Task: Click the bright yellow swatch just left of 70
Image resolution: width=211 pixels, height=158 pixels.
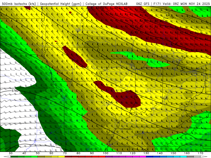Action: point(61,157)
